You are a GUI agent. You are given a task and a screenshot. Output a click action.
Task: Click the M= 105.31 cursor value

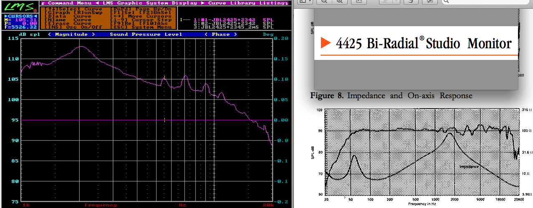pyautogui.click(x=21, y=20)
